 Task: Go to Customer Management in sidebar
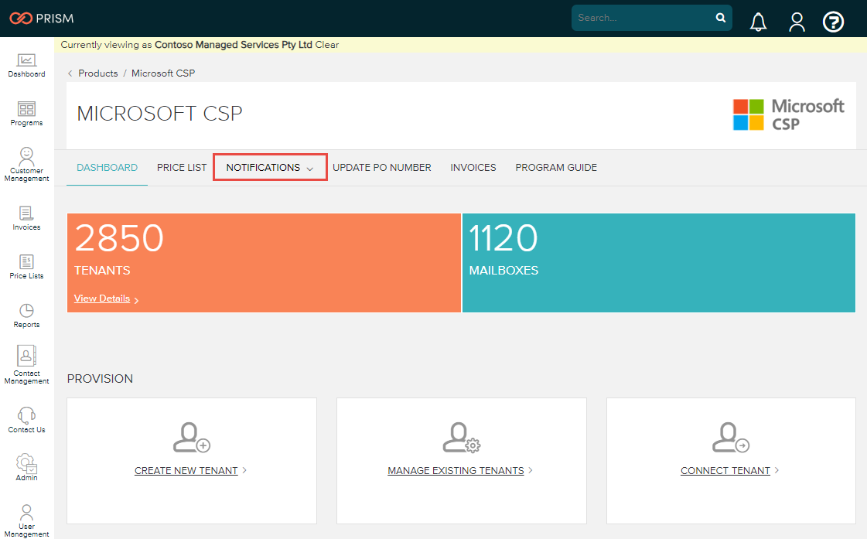click(x=26, y=164)
